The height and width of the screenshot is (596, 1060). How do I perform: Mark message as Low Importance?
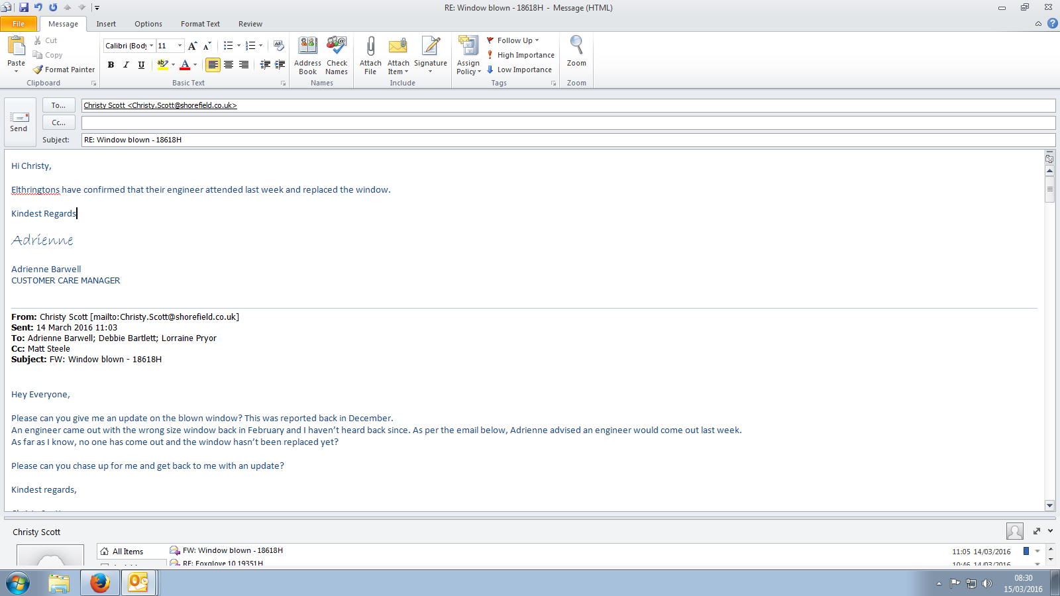pyautogui.click(x=519, y=70)
